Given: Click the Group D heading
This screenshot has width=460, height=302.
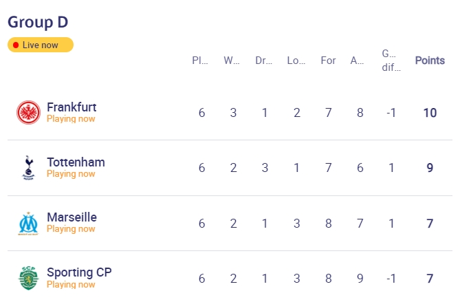Looking at the screenshot, I should [38, 22].
